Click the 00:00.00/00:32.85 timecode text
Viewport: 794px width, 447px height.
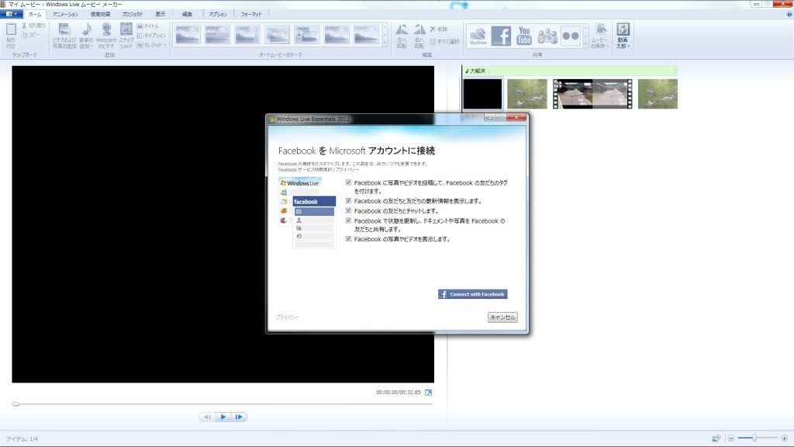398,392
